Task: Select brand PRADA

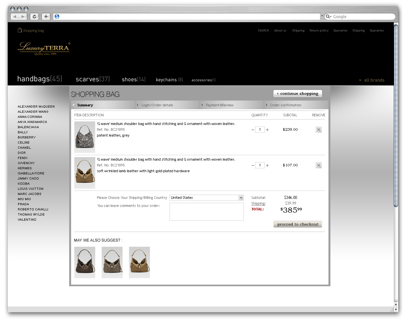Action: (23, 204)
